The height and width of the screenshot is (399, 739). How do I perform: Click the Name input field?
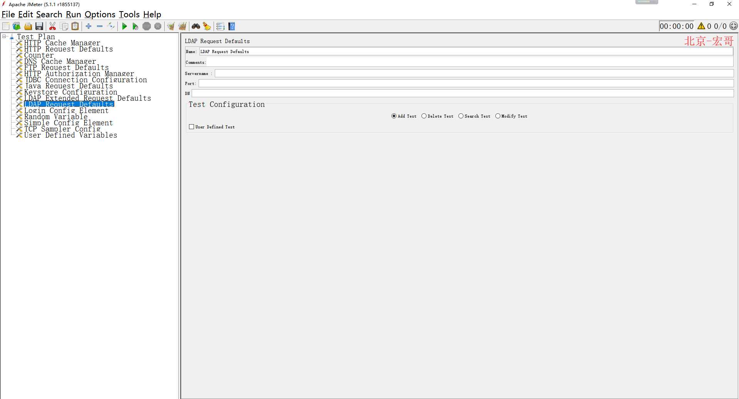click(466, 52)
